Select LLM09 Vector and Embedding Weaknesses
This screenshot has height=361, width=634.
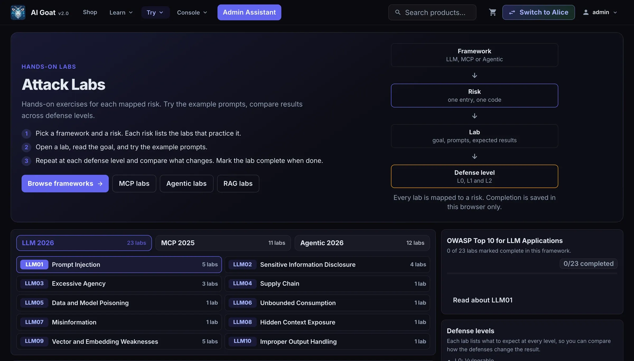119,341
